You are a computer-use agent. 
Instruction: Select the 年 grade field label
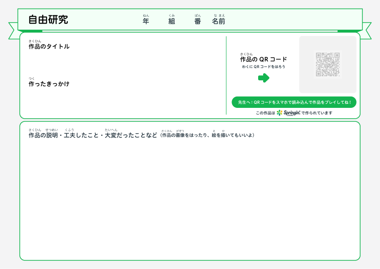tap(145, 21)
